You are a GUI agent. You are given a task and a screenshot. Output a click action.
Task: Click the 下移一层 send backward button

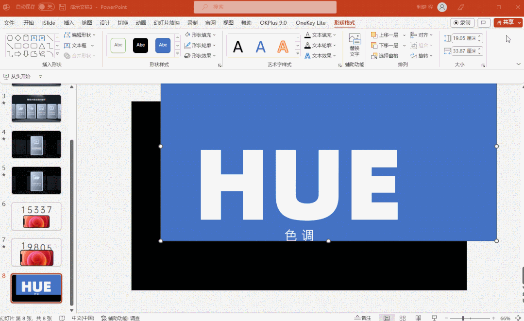pyautogui.click(x=385, y=45)
